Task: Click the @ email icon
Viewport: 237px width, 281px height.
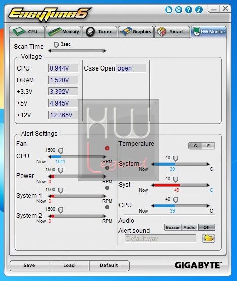Action: (179, 10)
